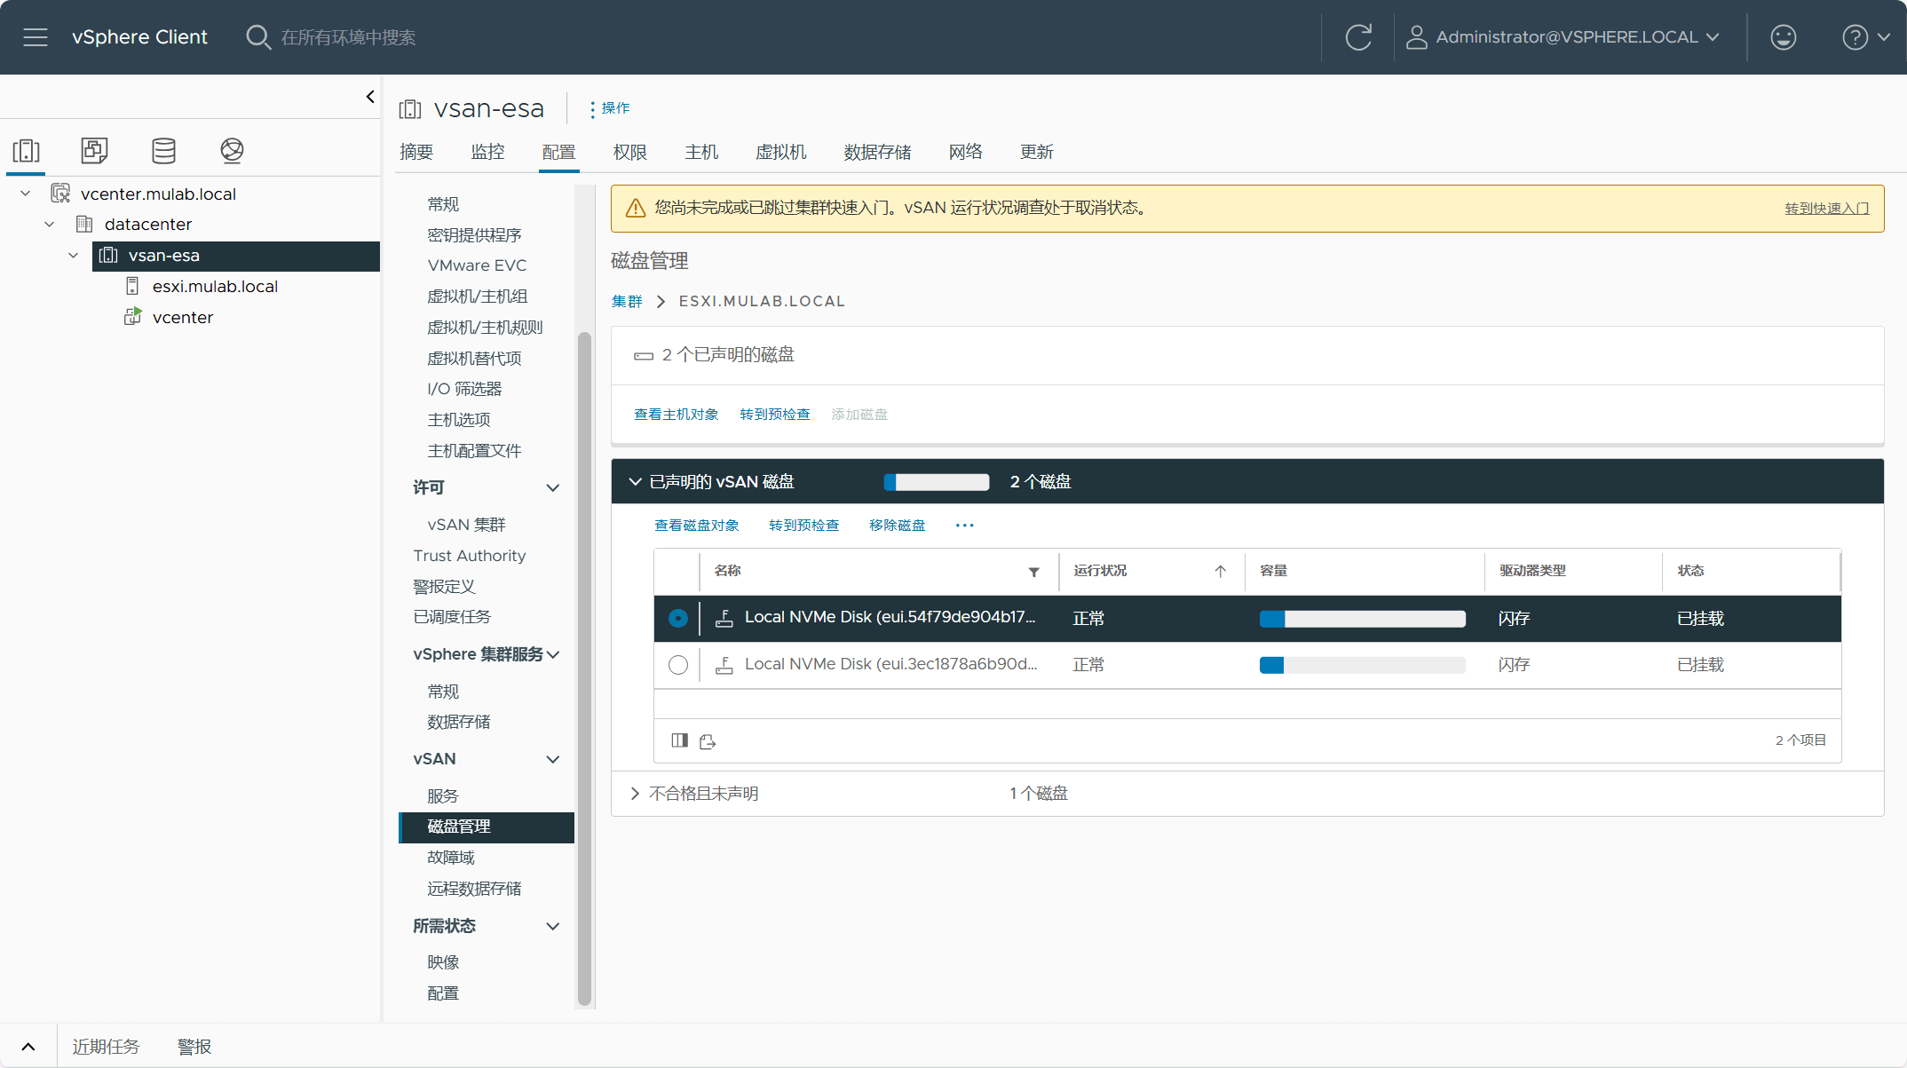Click disk icon of eui.54f79de904b17 row

[724, 618]
